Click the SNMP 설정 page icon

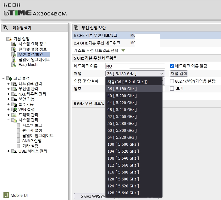18,141
